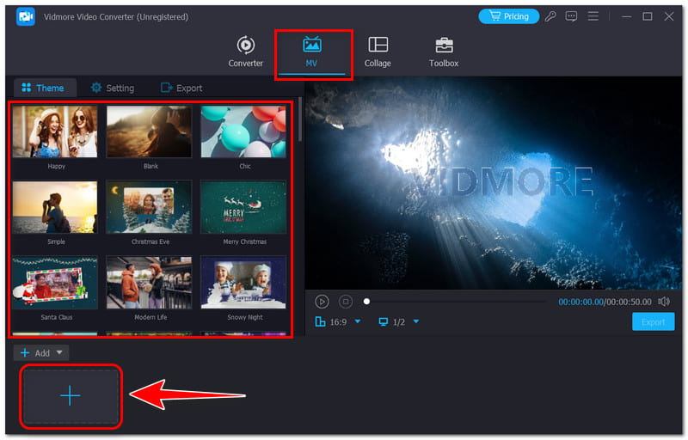Choose the Simple theme
The width and height of the screenshot is (688, 440).
pyautogui.click(x=55, y=207)
